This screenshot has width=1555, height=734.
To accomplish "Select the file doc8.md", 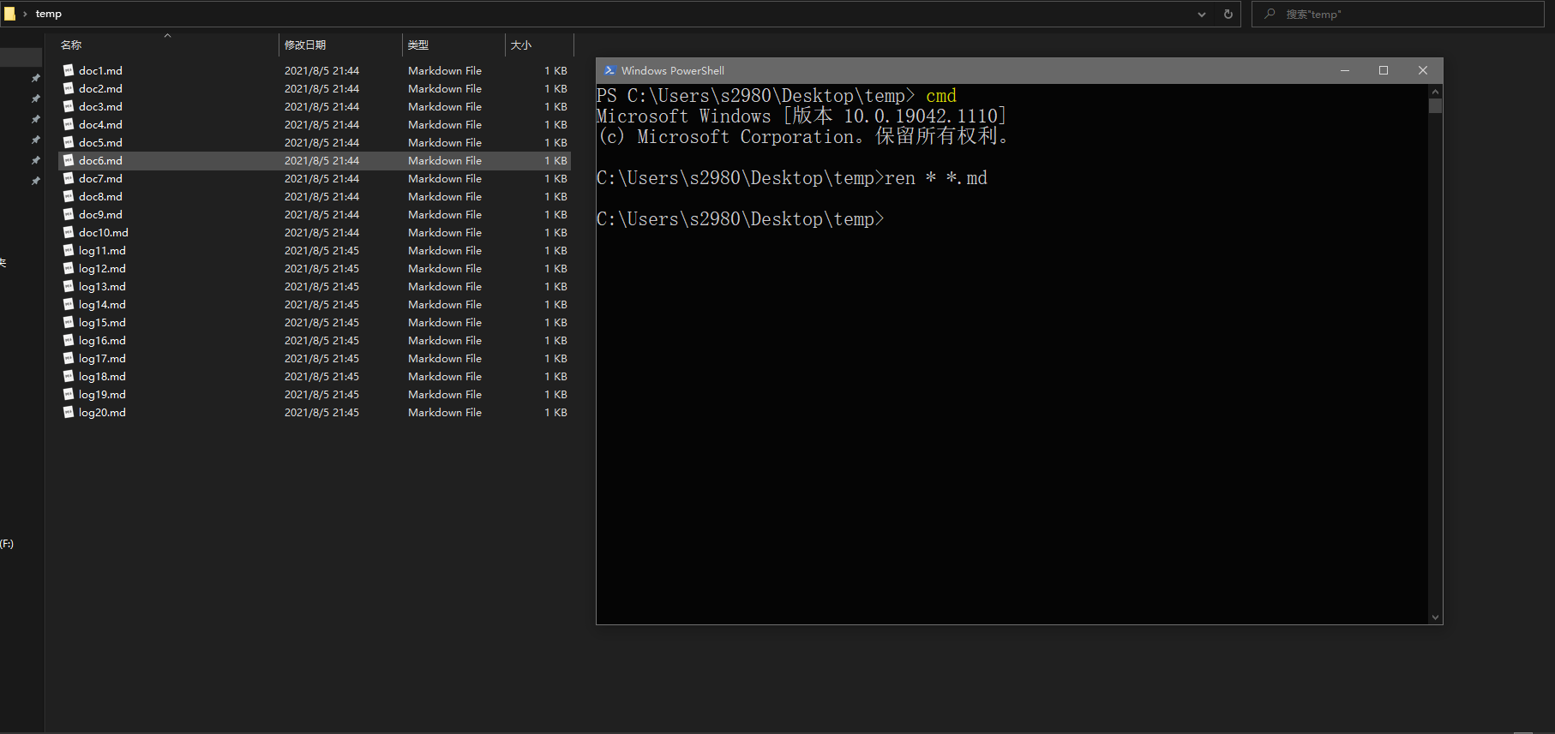I will pyautogui.click(x=100, y=196).
